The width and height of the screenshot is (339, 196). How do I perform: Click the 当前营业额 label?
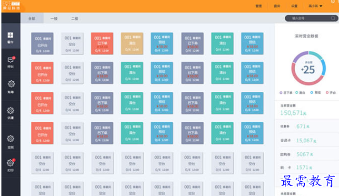[288, 106]
